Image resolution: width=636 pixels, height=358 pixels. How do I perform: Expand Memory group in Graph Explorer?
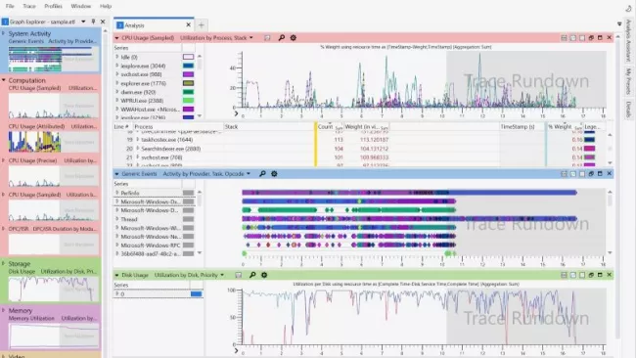4,311
